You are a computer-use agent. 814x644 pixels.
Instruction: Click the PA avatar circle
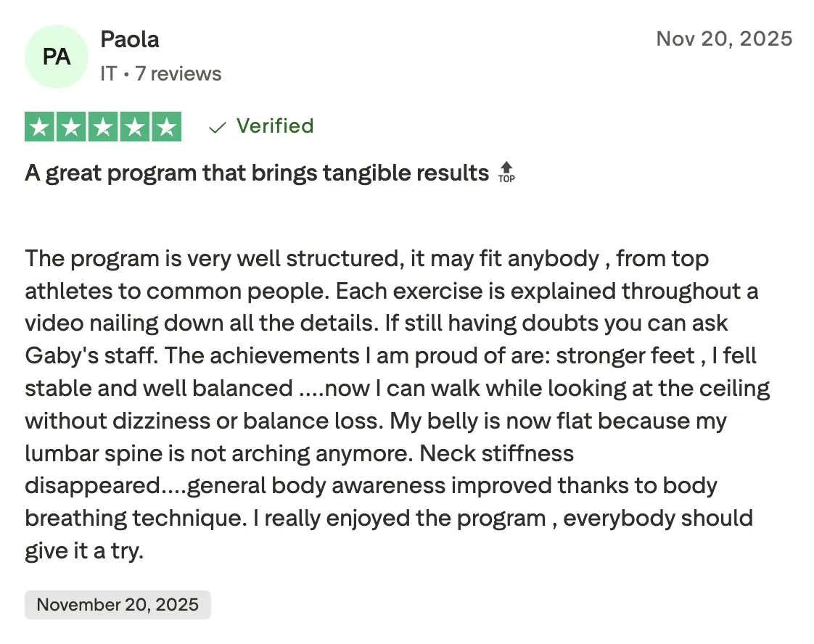click(56, 57)
